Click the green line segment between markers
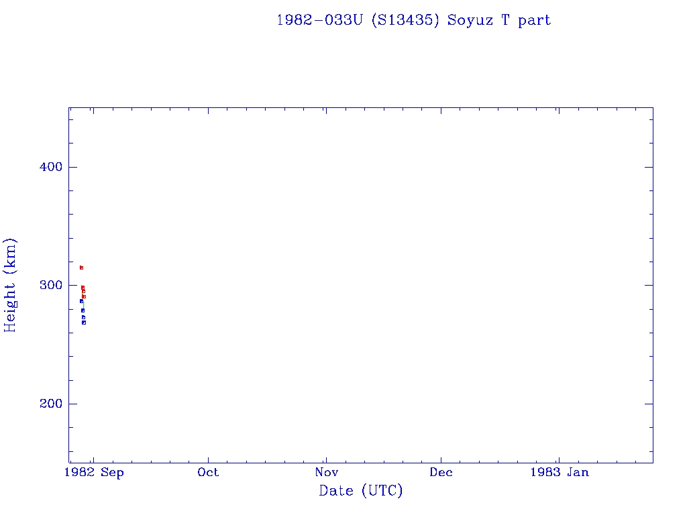This screenshot has width=687, height=515. point(83,306)
